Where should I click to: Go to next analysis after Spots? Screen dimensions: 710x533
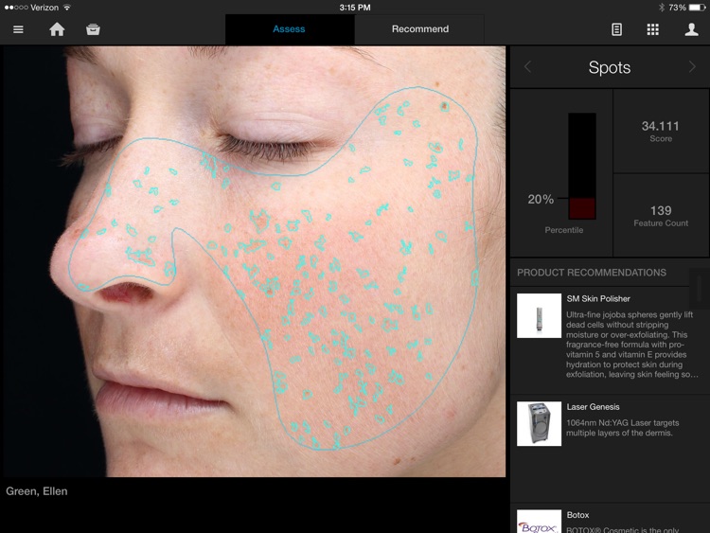pos(692,67)
